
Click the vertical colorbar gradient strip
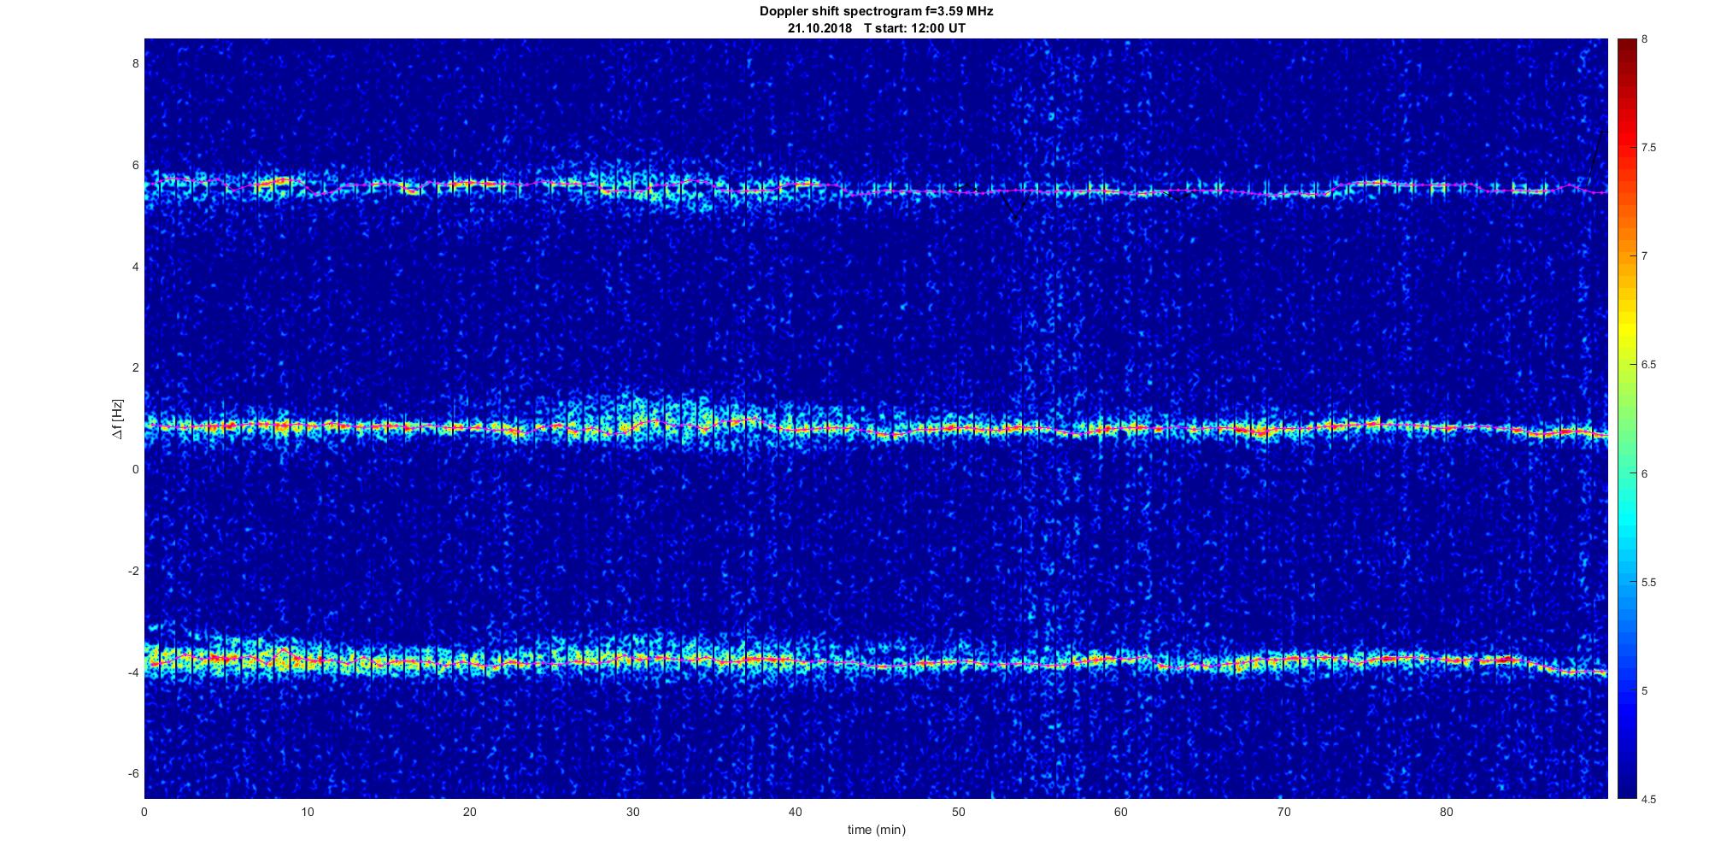click(1626, 419)
